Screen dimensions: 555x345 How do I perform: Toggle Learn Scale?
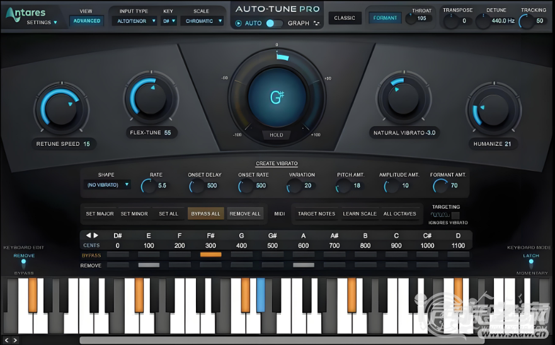point(360,214)
